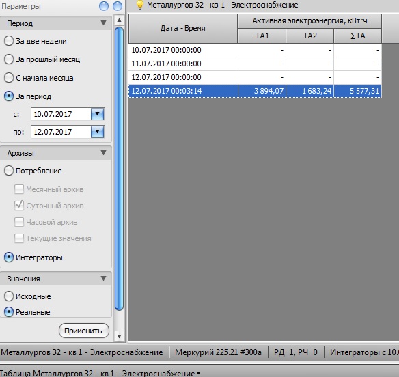Collapse the Период section triangle
Viewport: 399px width, 377px height.
[x=103, y=23]
